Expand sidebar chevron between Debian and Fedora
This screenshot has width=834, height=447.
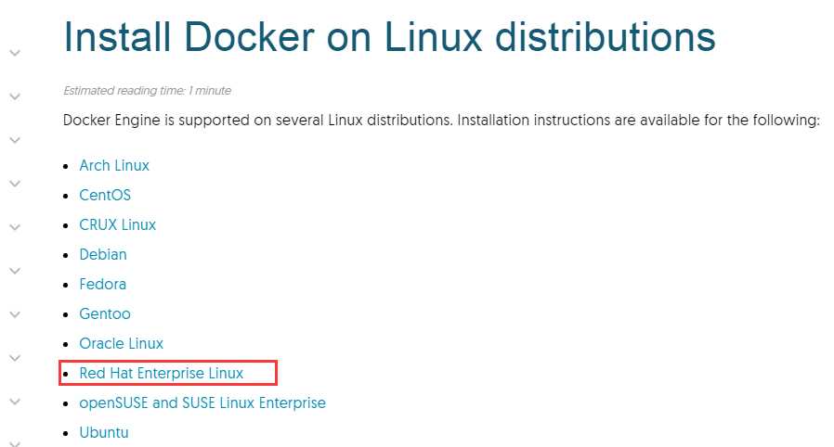15,271
